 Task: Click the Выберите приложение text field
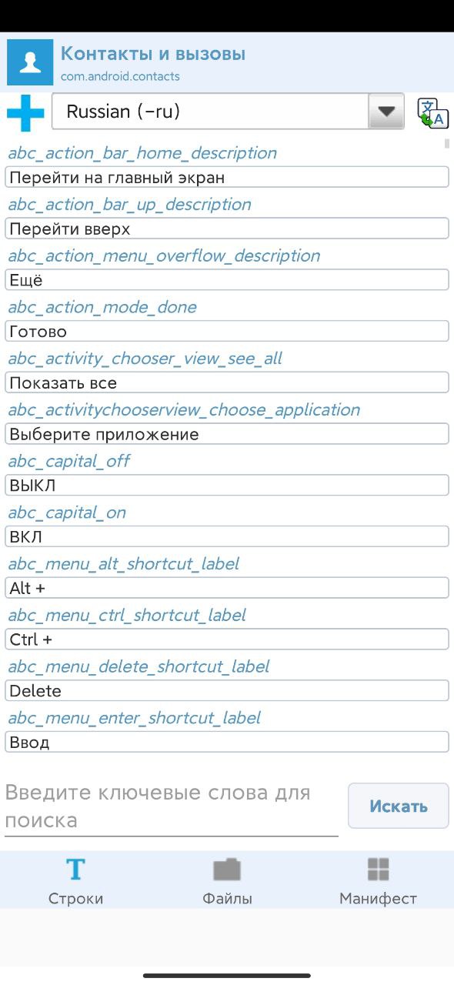(x=227, y=434)
